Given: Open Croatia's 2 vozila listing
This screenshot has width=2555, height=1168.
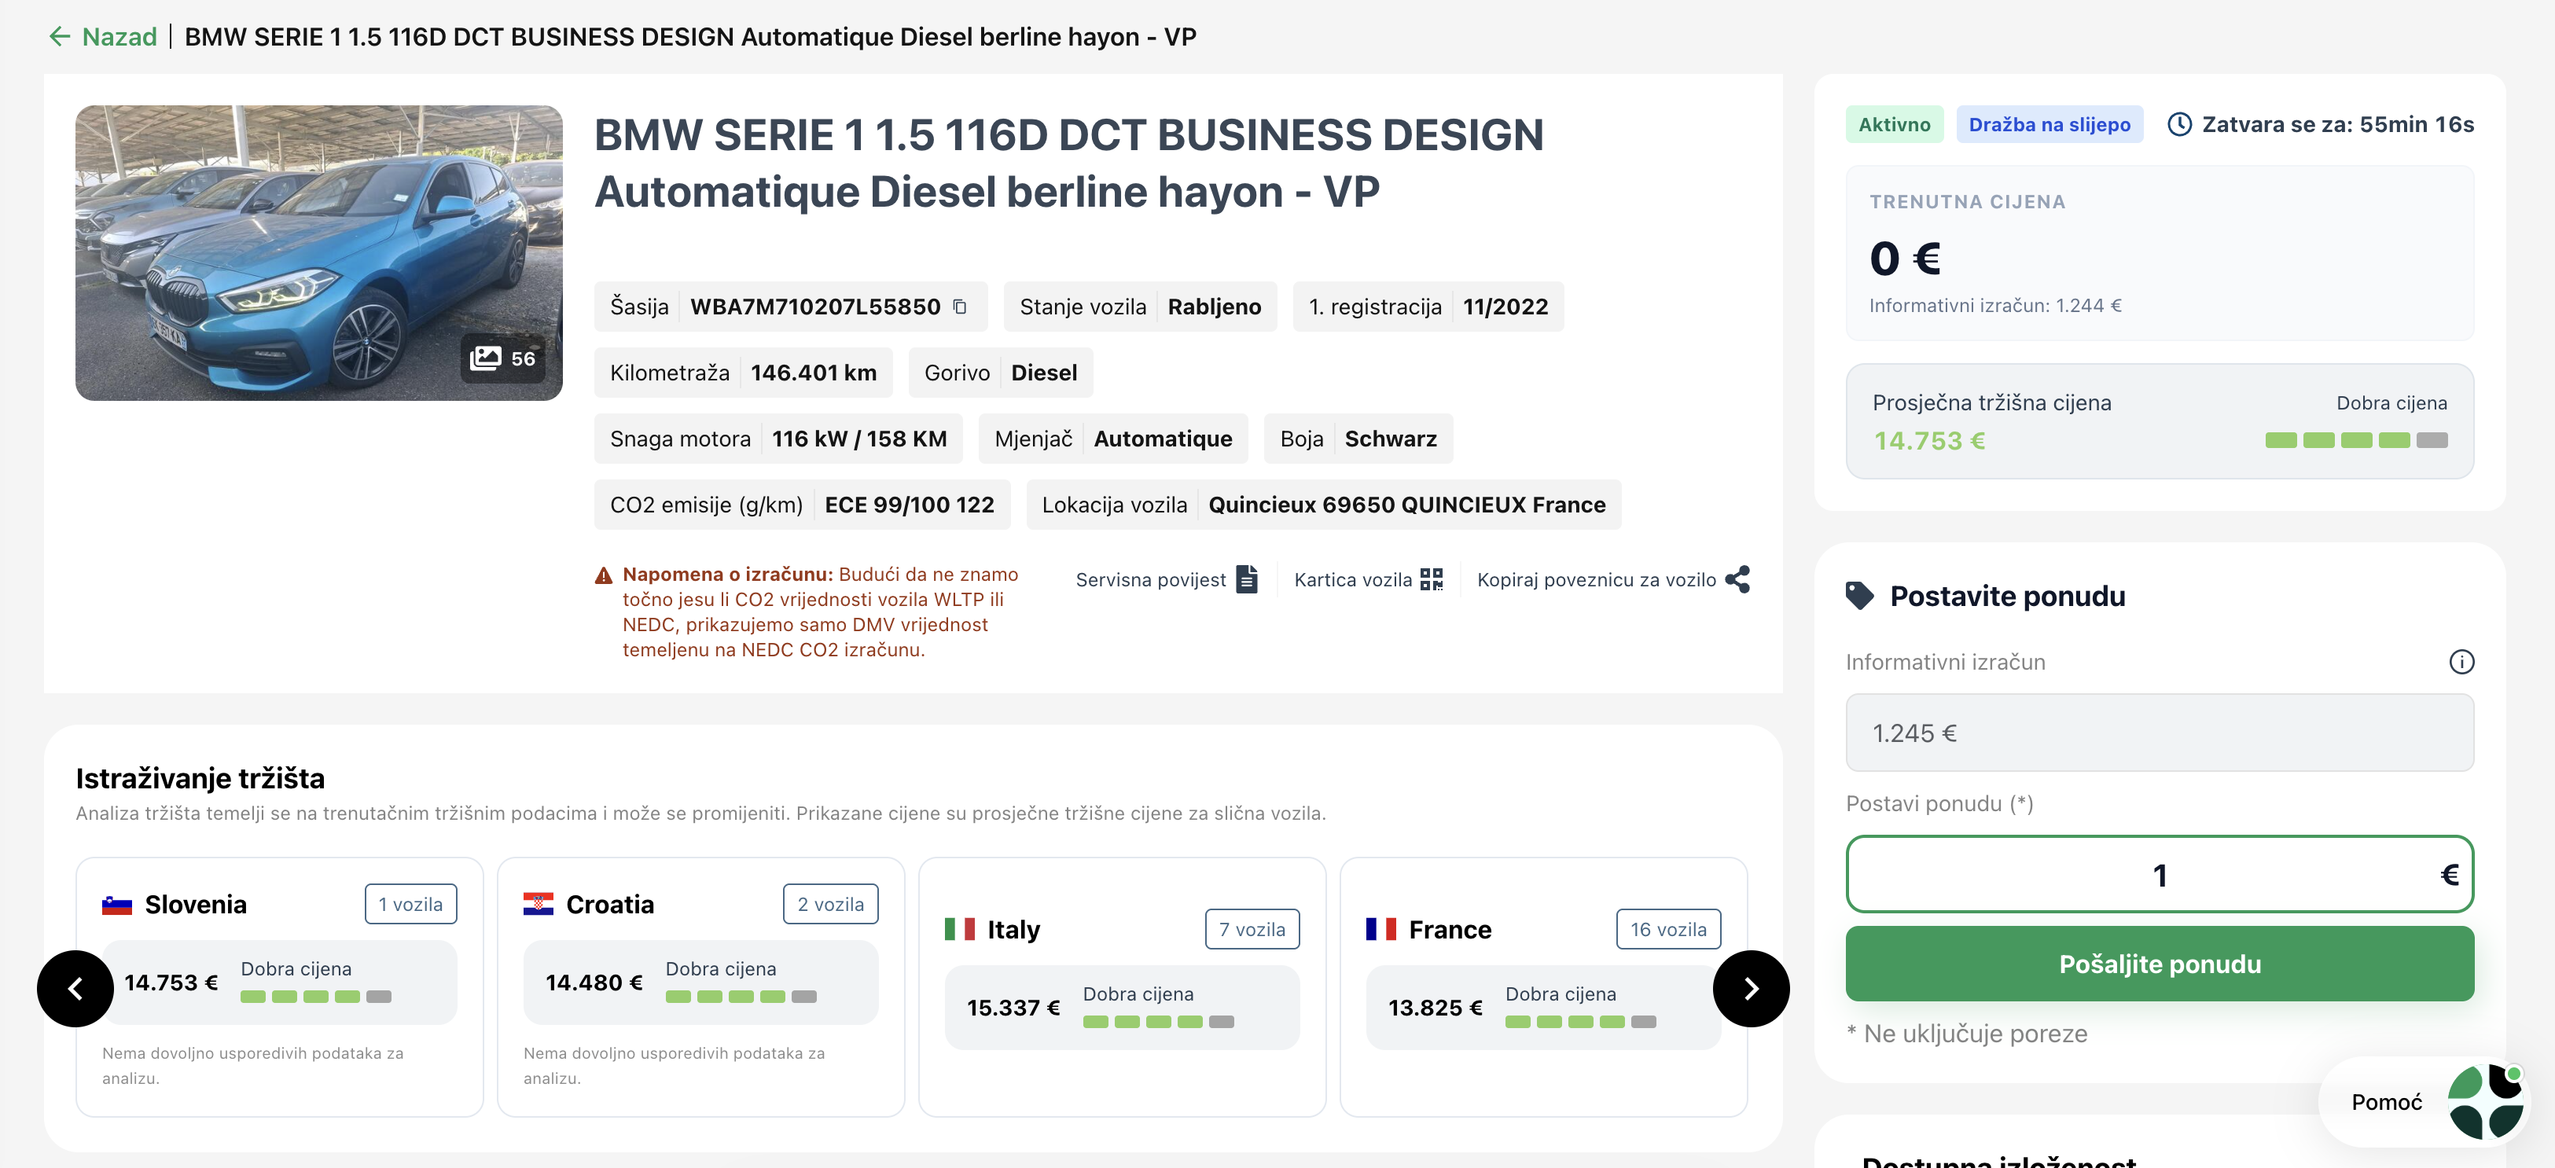Looking at the screenshot, I should 830,904.
